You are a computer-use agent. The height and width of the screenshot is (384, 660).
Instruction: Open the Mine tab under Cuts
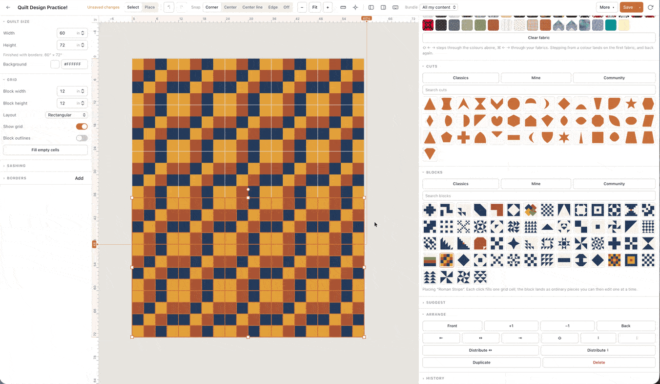(536, 78)
